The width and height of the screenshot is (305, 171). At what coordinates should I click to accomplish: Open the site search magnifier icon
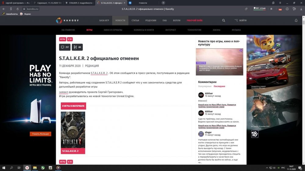click(224, 20)
